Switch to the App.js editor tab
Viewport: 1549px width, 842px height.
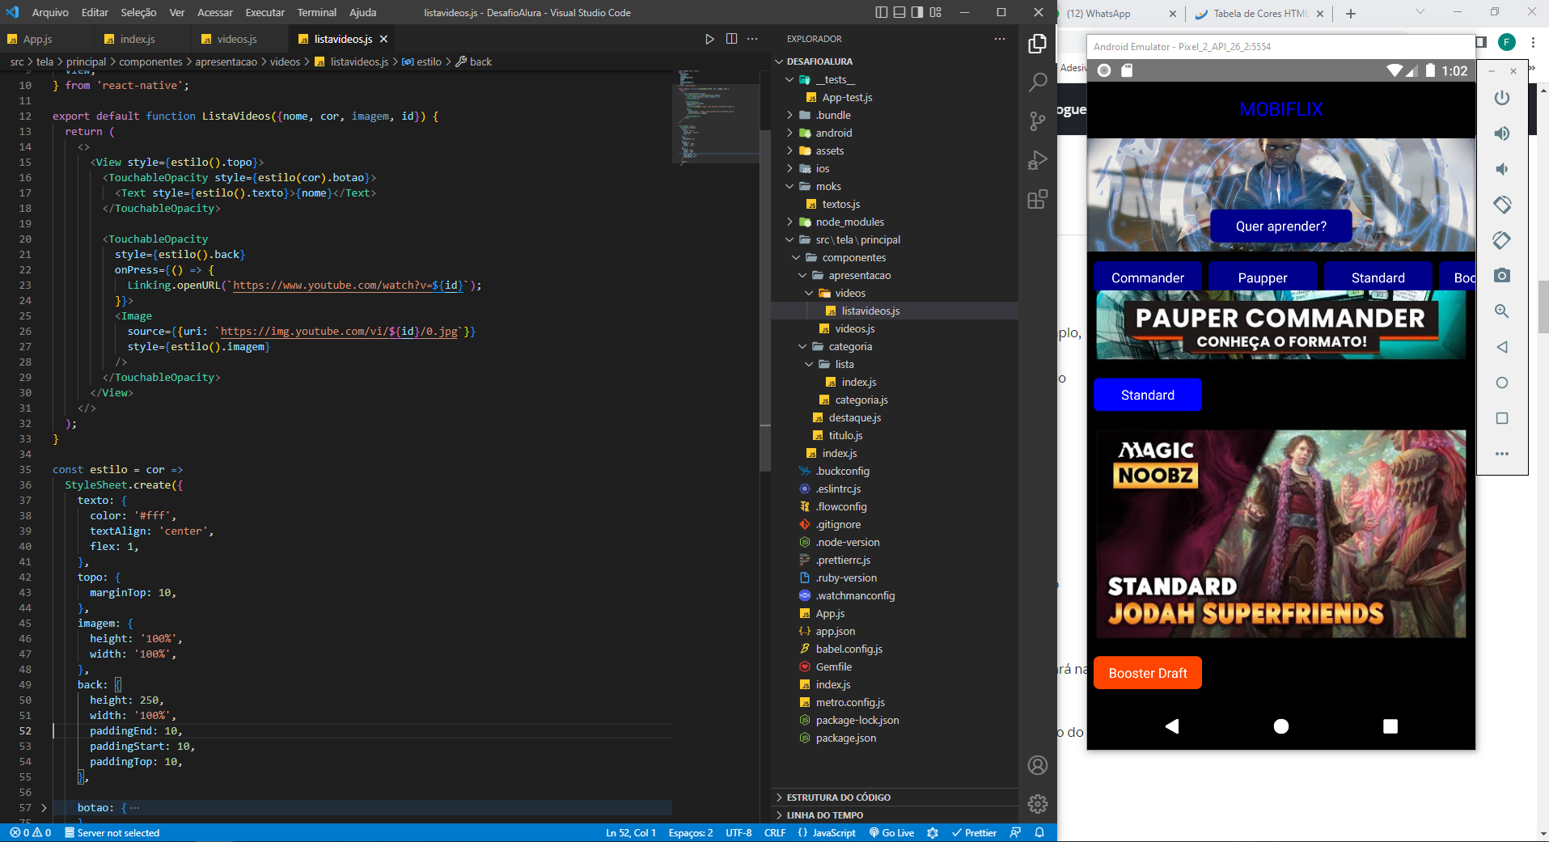[x=37, y=39]
